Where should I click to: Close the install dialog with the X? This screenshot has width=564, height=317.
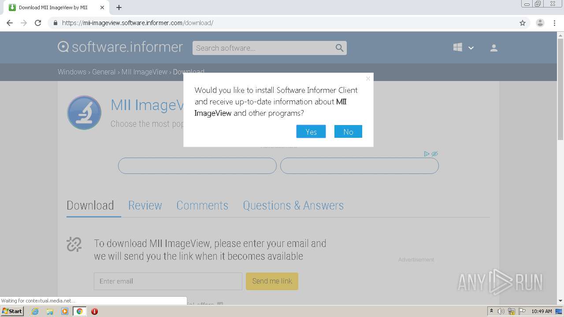point(368,79)
